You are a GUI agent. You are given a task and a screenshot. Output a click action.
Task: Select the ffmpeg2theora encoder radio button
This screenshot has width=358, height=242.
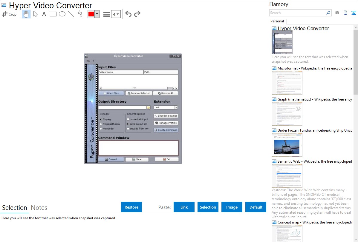pos(101,124)
